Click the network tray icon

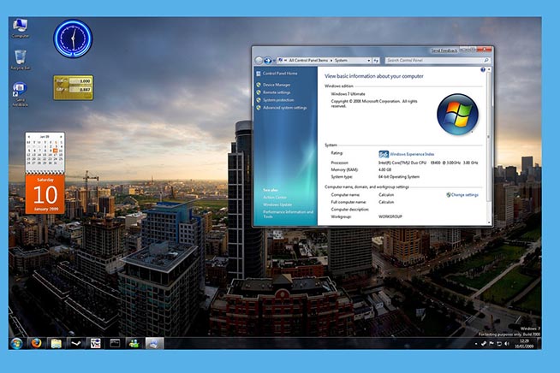(x=499, y=344)
